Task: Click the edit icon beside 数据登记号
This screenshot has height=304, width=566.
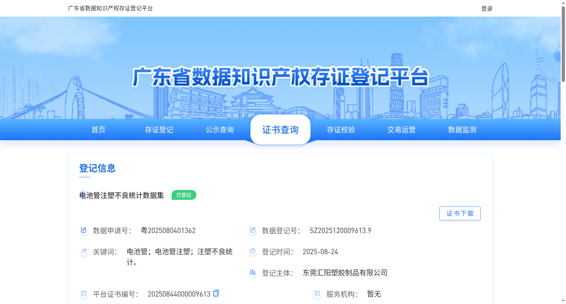Action: coord(253,230)
